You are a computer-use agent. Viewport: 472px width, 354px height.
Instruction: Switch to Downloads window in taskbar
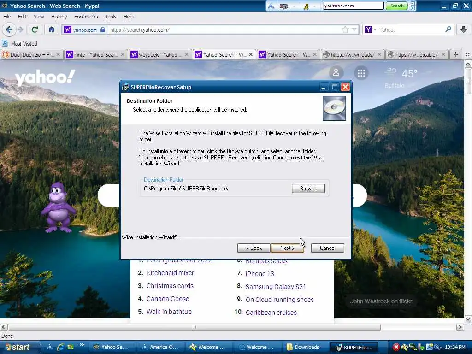click(x=306, y=347)
